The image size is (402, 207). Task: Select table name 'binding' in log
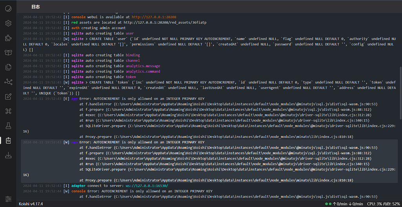133,55
